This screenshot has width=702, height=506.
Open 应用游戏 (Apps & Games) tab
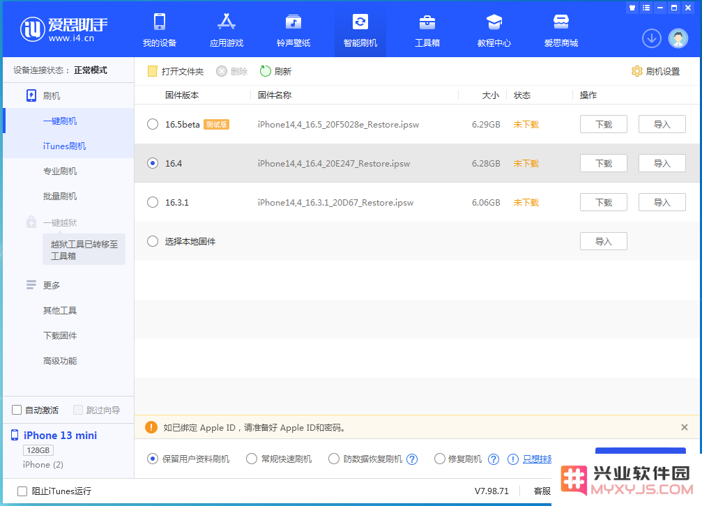[x=227, y=30]
